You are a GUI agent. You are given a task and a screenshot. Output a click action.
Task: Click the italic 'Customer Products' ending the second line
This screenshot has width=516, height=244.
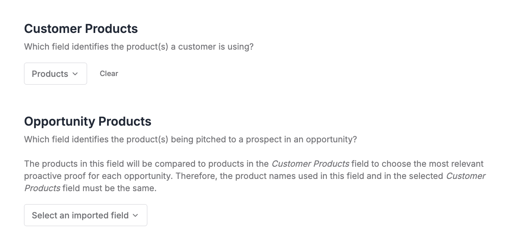[x=466, y=176]
